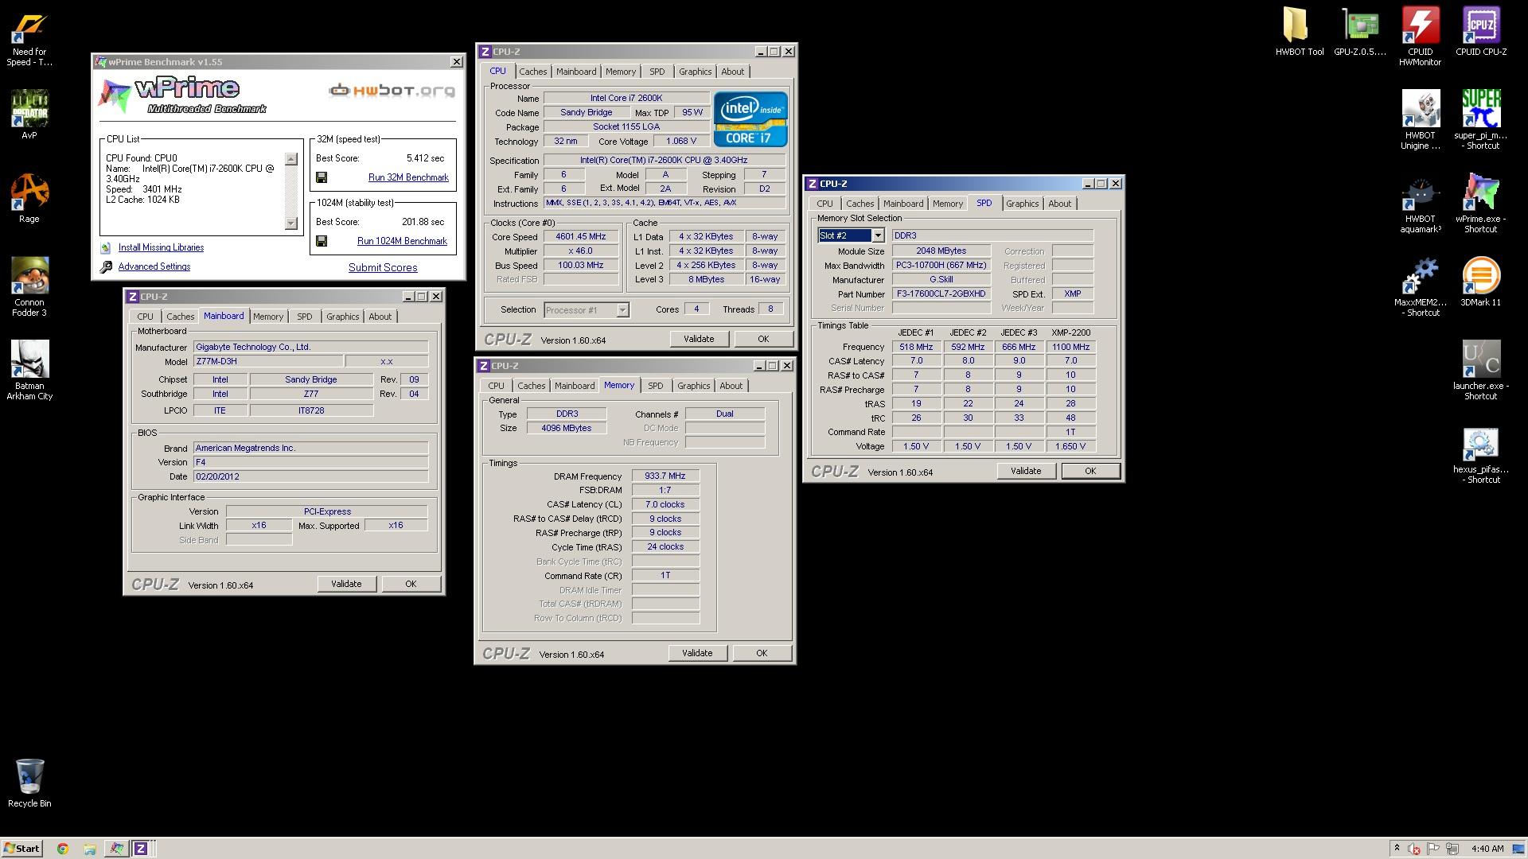Screen dimensions: 1528x859
Task: Open the file explorer taskbar icon
Action: point(90,849)
